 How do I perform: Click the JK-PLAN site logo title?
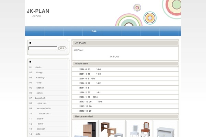pos(38,11)
